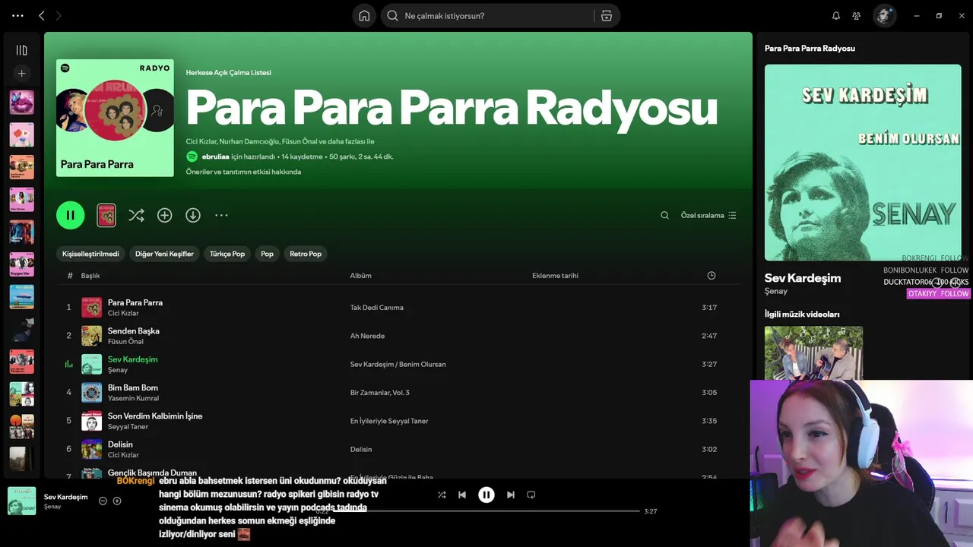Open the album 'Sev Kardeşim / Benim Olursan'

tap(398, 364)
